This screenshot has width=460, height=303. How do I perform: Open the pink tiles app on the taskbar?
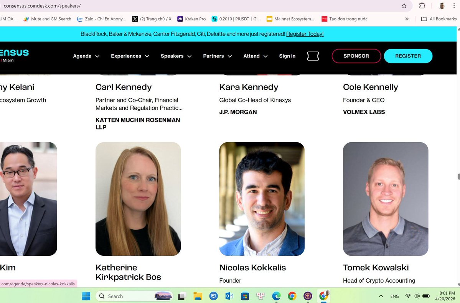[261, 296]
